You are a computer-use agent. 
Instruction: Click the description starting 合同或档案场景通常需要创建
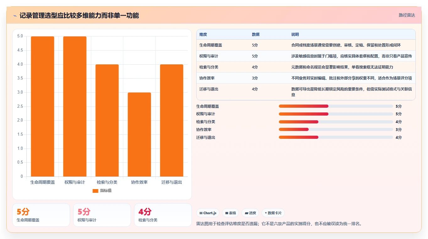coord(346,45)
